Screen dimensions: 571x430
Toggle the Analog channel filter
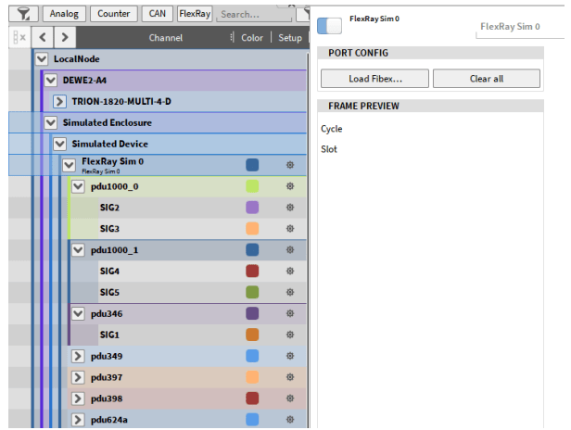[x=65, y=14]
